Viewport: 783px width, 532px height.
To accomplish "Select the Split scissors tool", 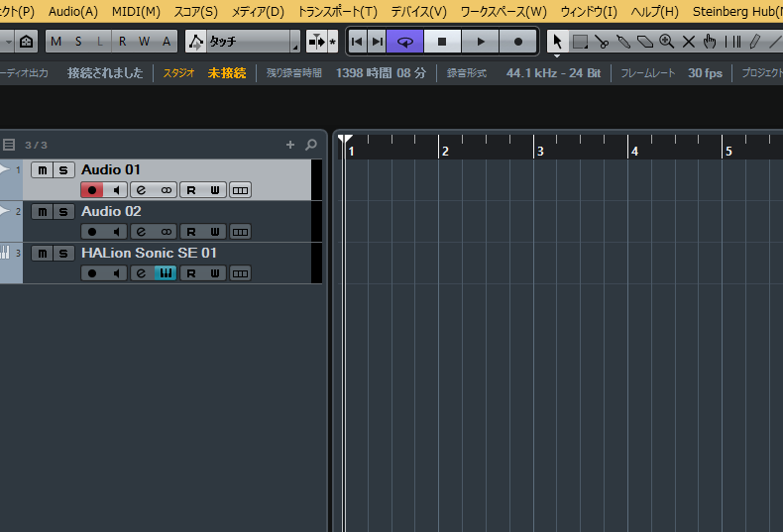I will pyautogui.click(x=602, y=42).
